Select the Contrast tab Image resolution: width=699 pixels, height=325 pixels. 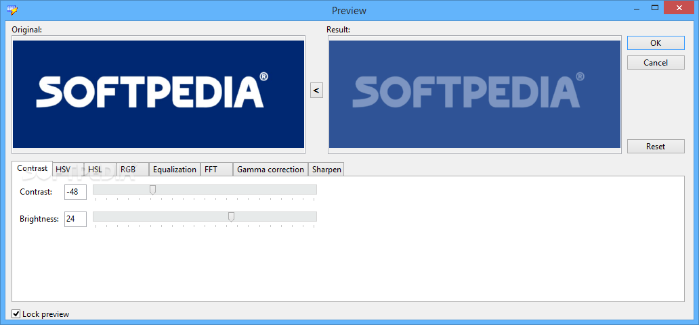click(x=32, y=168)
